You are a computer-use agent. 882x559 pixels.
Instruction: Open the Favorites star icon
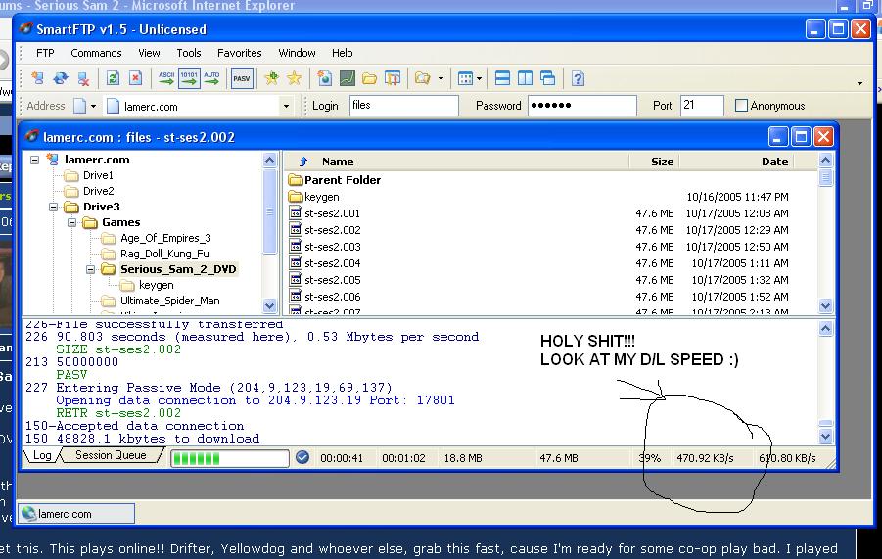[x=294, y=78]
